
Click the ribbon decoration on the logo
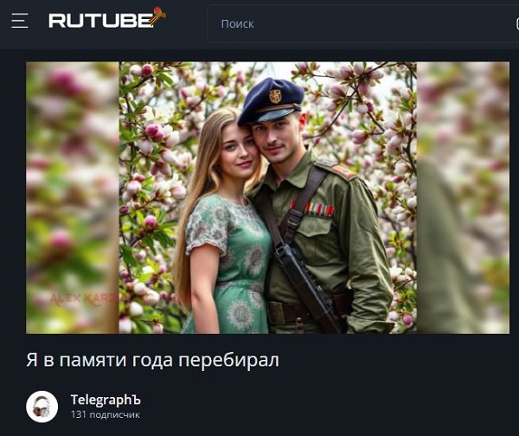click(x=158, y=16)
